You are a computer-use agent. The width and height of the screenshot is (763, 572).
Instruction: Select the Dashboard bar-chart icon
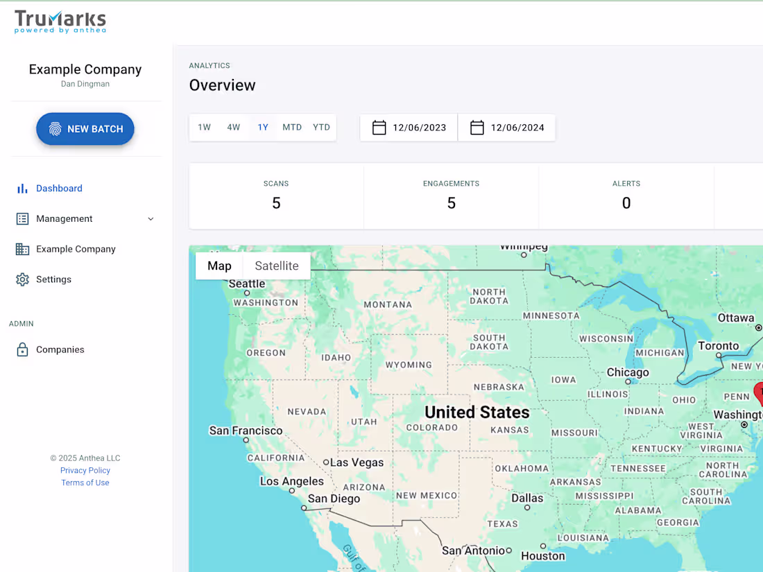tap(22, 188)
